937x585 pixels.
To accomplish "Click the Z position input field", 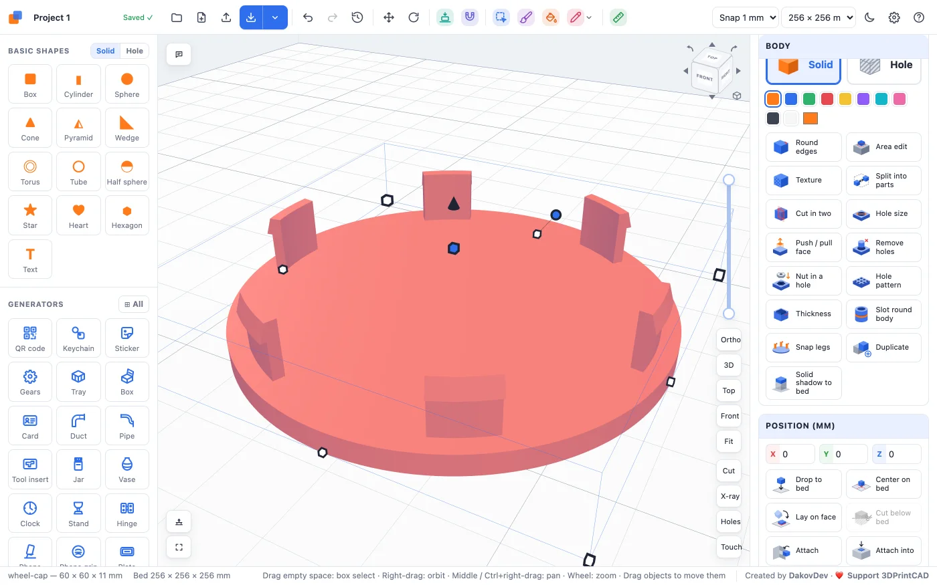I will click(x=897, y=454).
